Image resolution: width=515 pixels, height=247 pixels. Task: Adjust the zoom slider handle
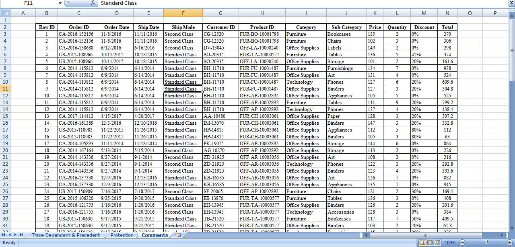click(486, 243)
